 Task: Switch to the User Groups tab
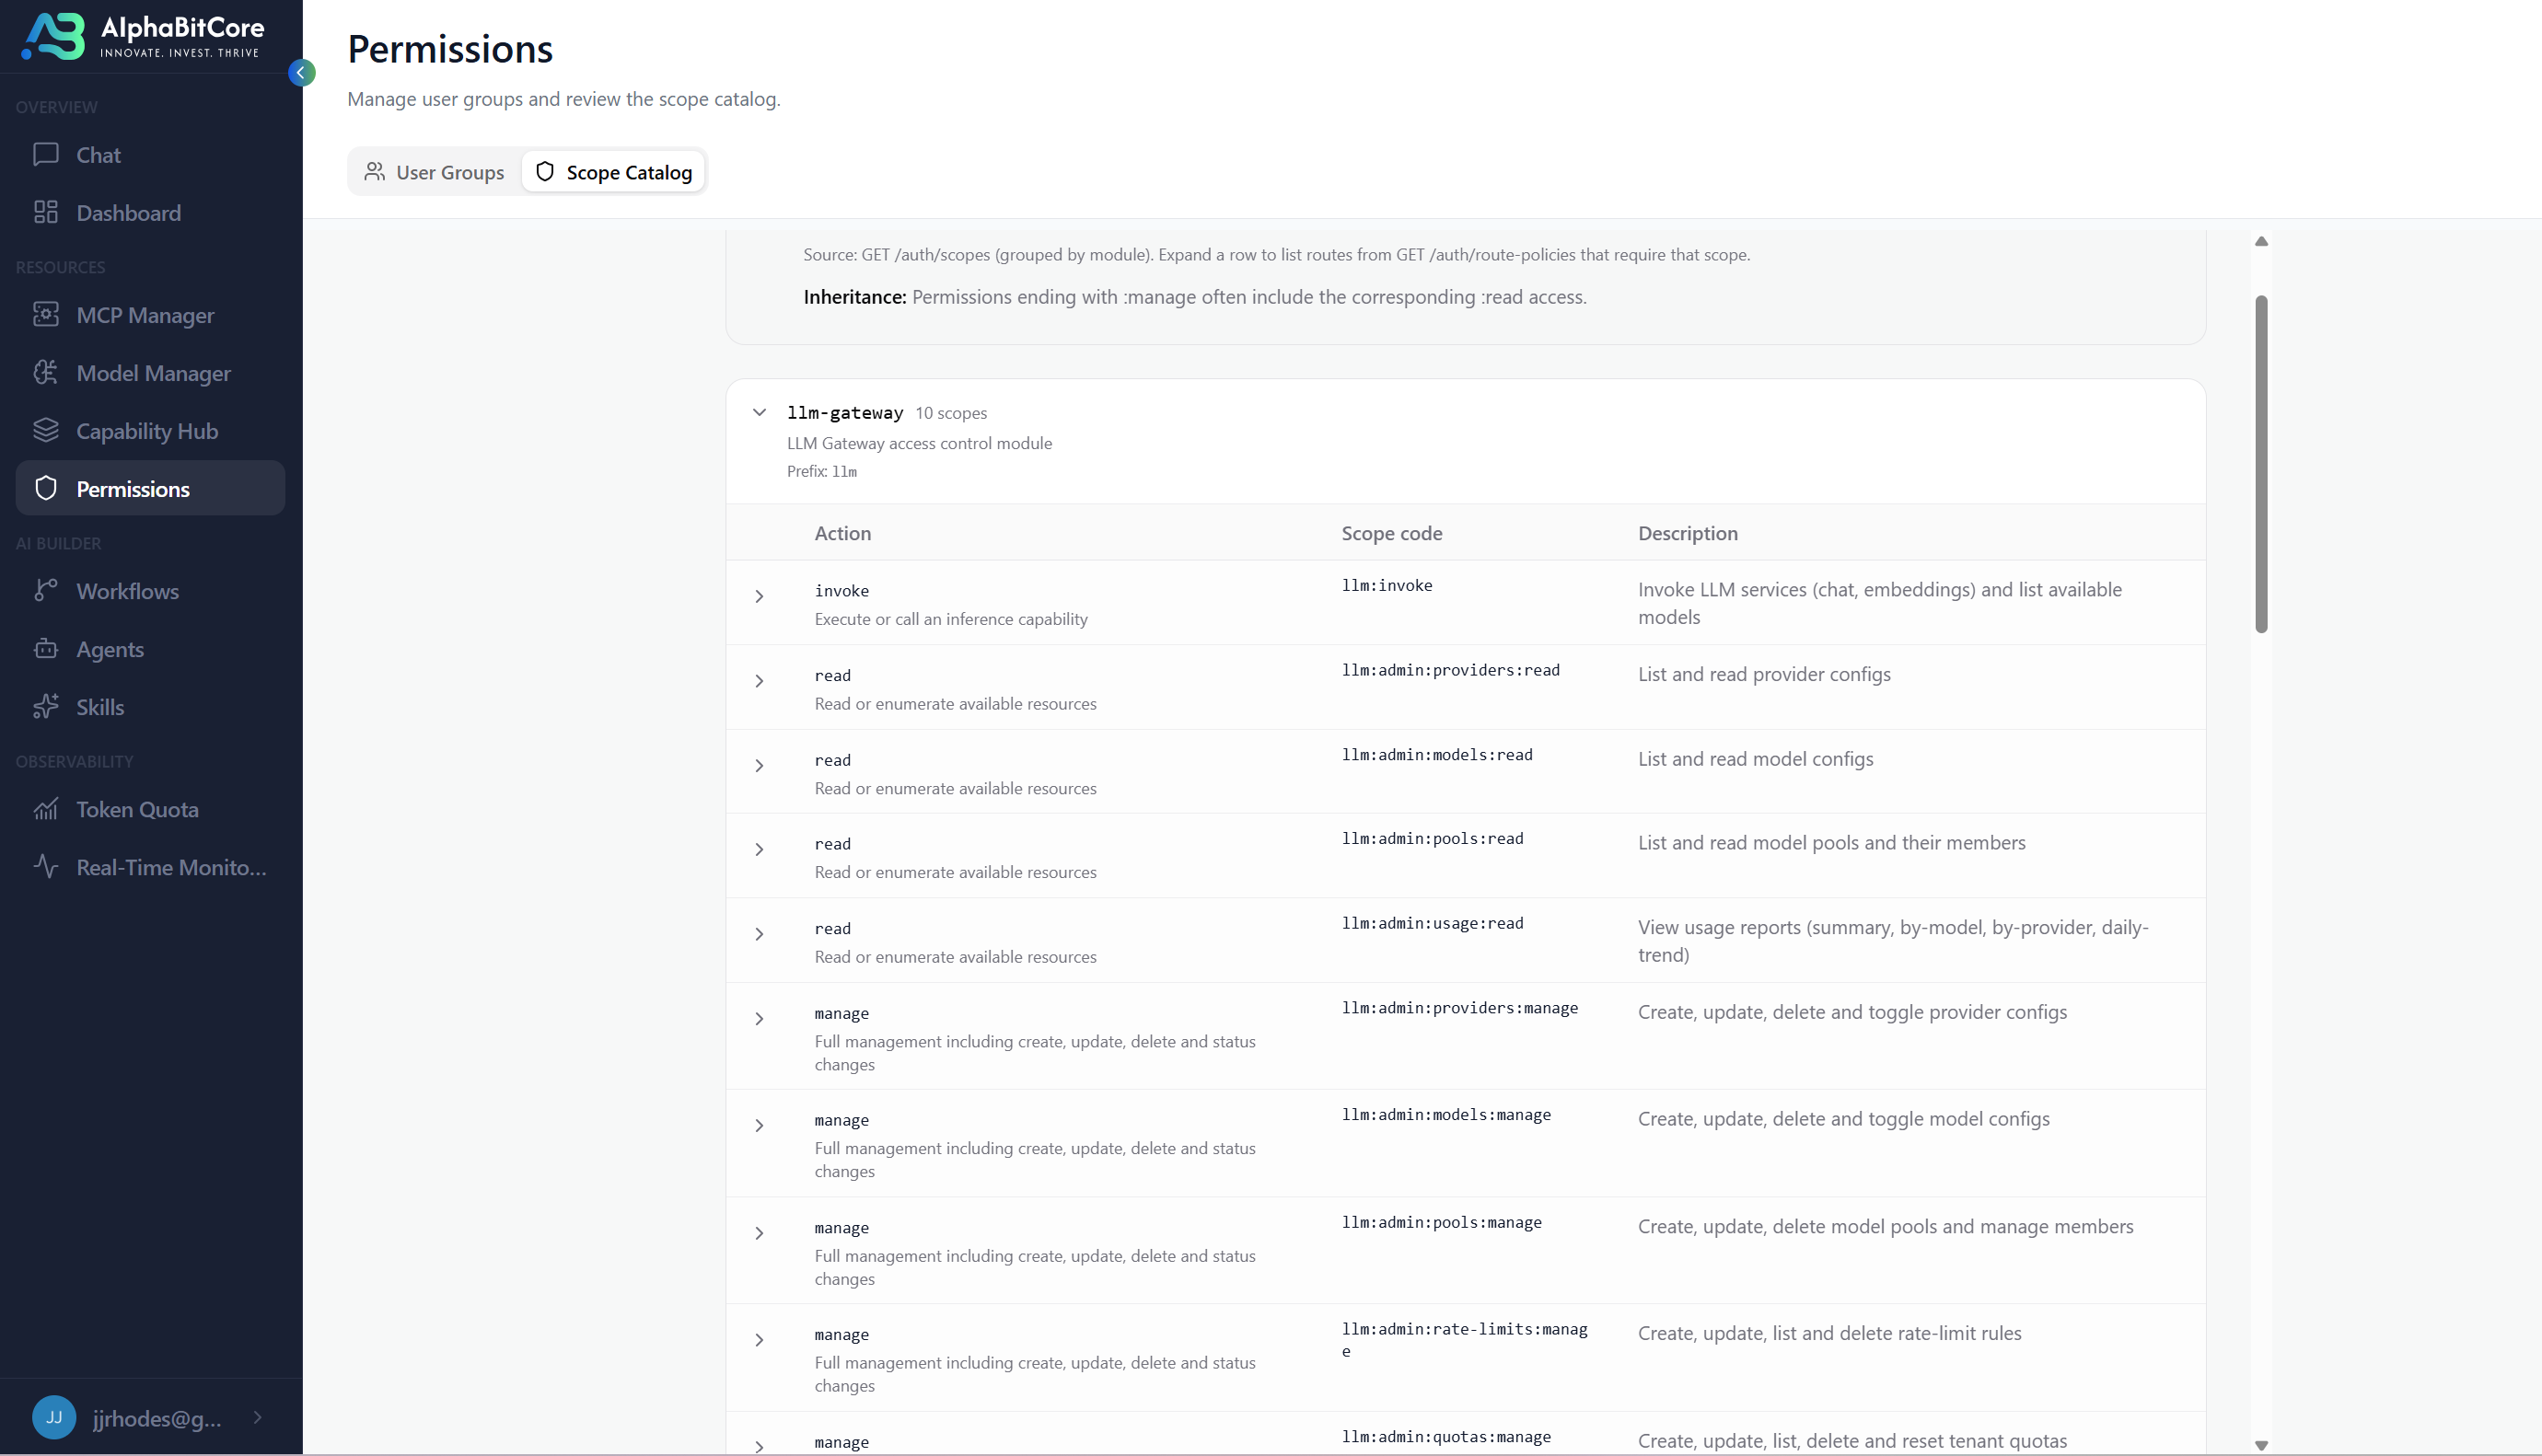(x=435, y=172)
